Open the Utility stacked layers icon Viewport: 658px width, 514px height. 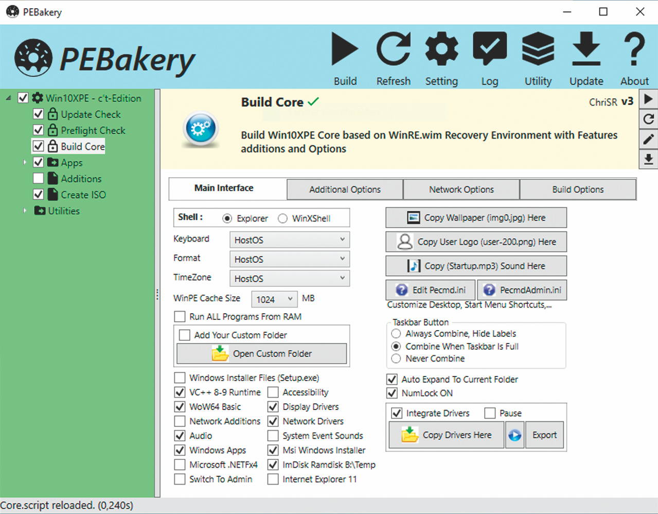(x=538, y=49)
